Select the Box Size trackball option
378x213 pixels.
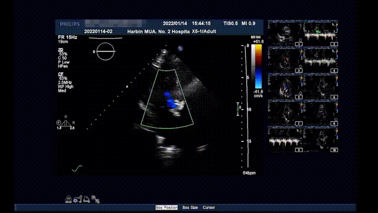point(190,208)
